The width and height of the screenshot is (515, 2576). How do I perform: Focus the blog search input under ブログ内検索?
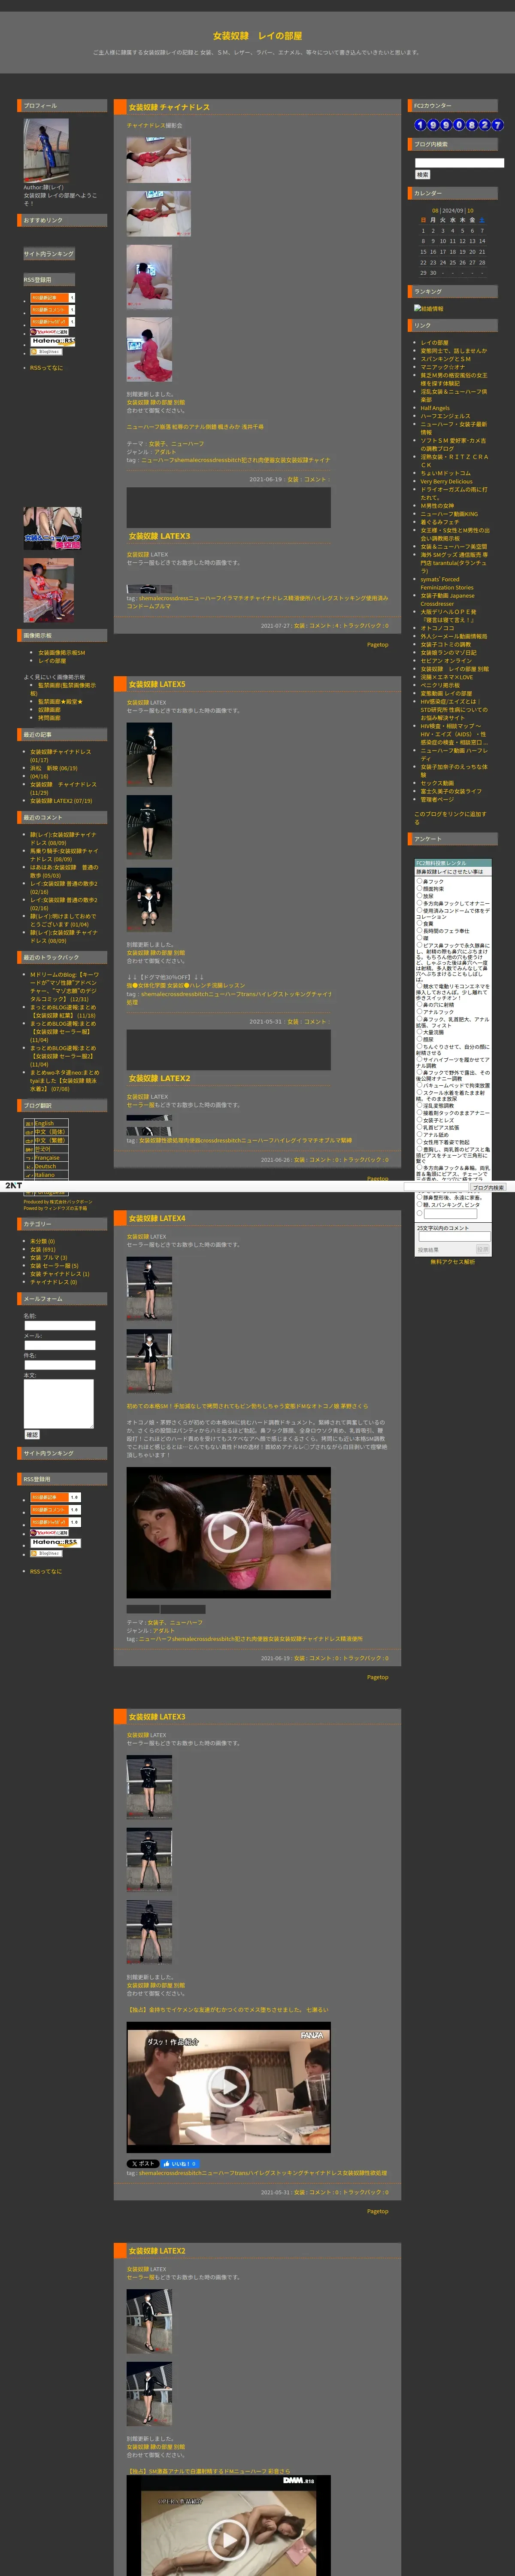click(x=459, y=163)
